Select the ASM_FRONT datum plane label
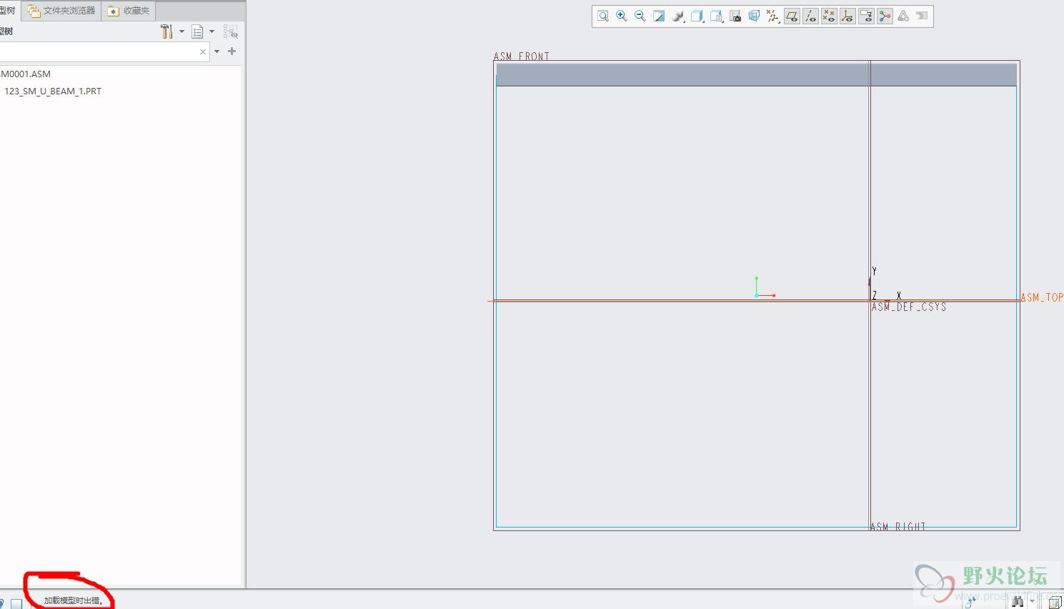Image resolution: width=1064 pixels, height=609 pixels. tap(522, 56)
